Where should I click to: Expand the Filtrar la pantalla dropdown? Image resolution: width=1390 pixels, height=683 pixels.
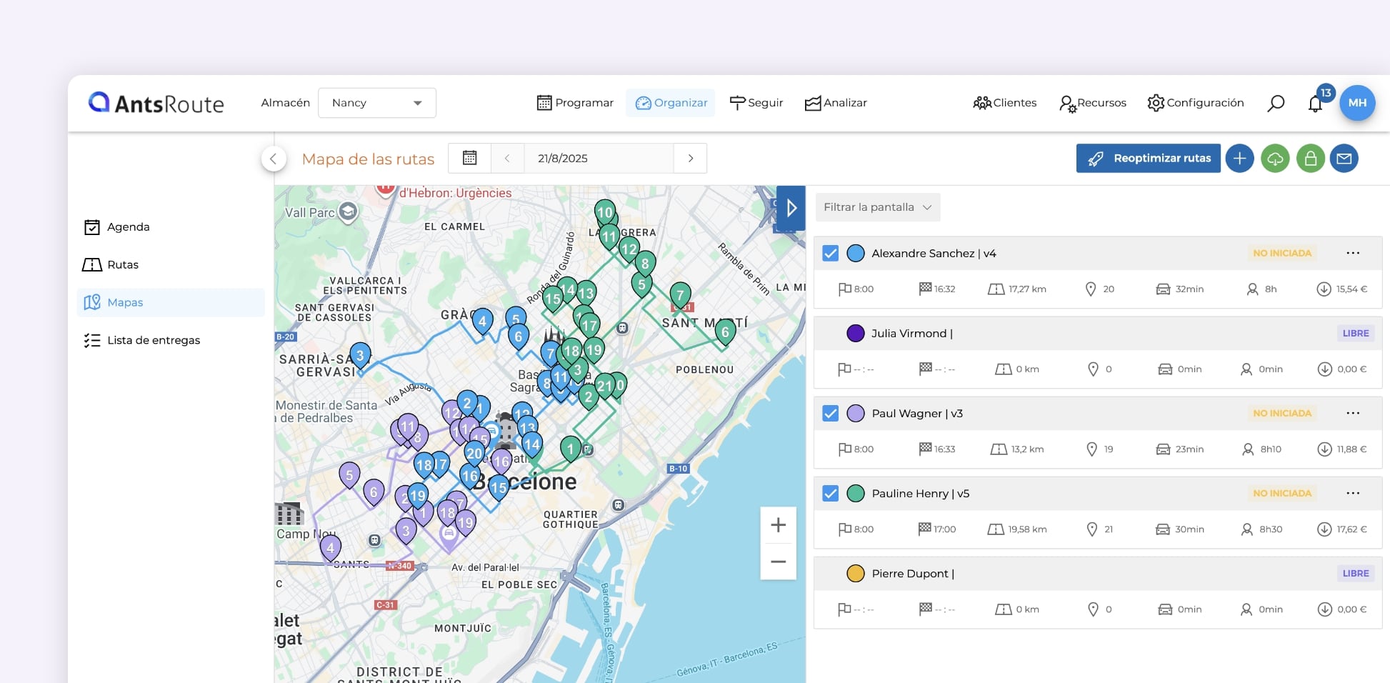click(x=877, y=207)
